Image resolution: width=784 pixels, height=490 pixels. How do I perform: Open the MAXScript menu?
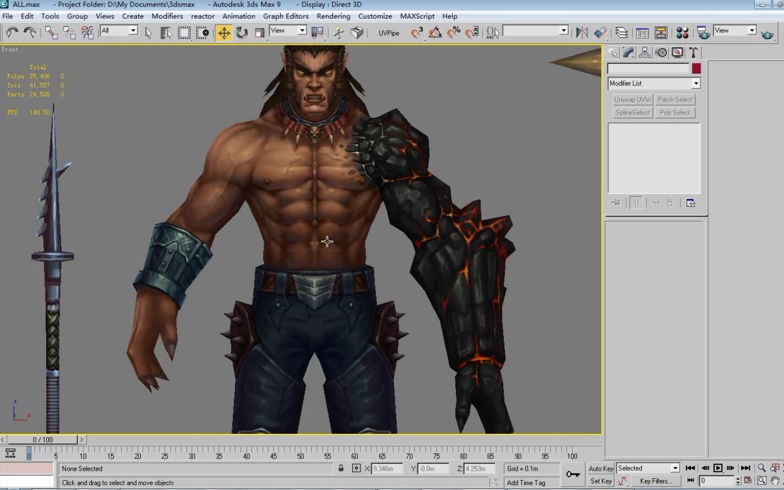pyautogui.click(x=417, y=16)
